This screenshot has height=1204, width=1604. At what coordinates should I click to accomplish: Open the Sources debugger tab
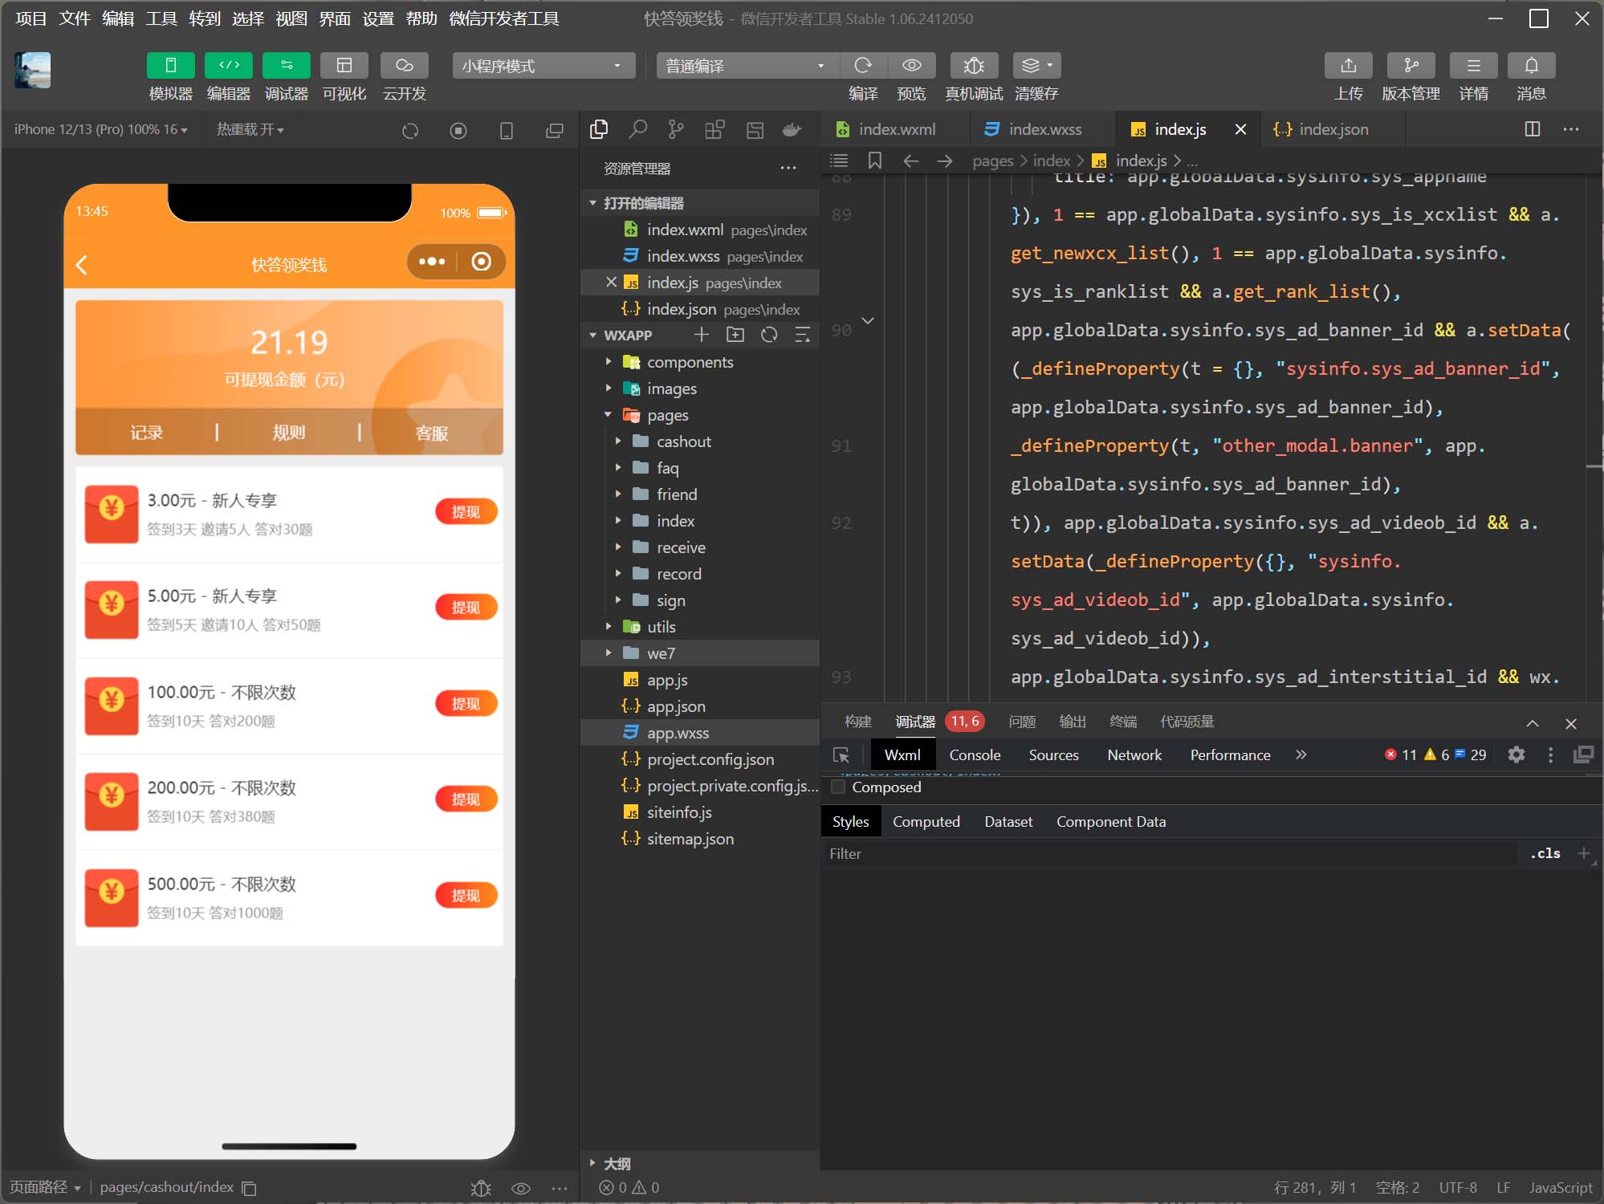[x=1053, y=755]
